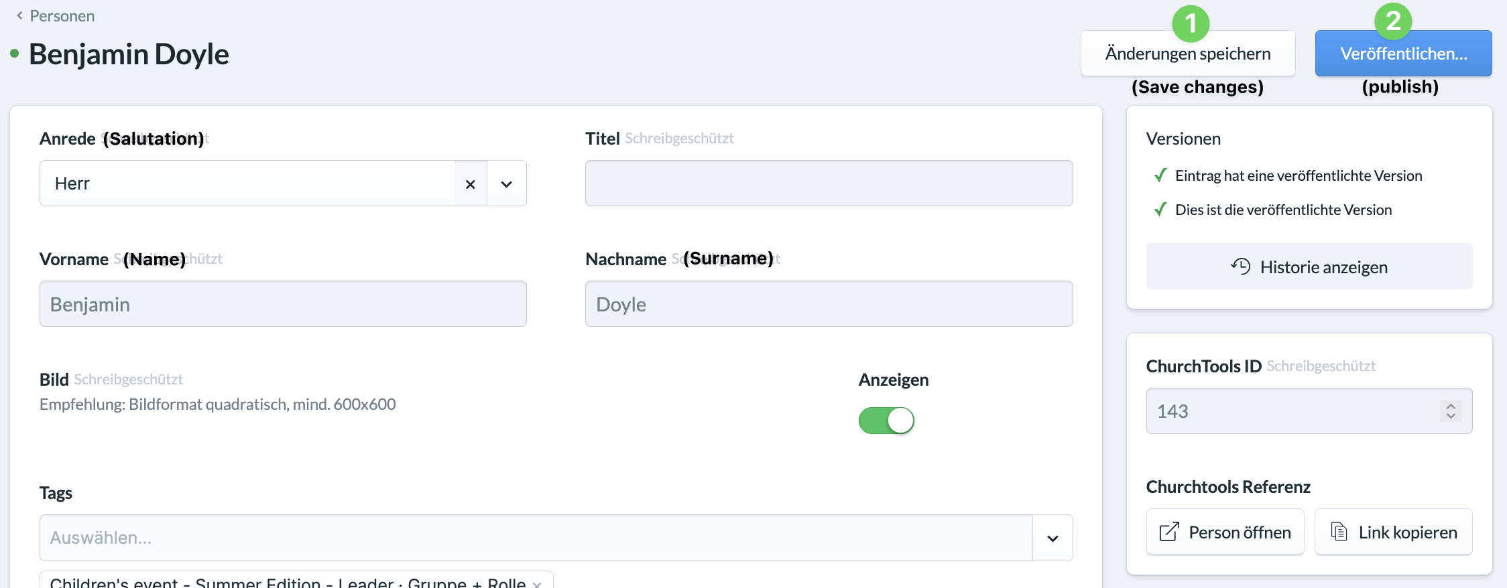1507x588 pixels.
Task: Click the Vorname field containing Benjamin
Action: click(283, 304)
